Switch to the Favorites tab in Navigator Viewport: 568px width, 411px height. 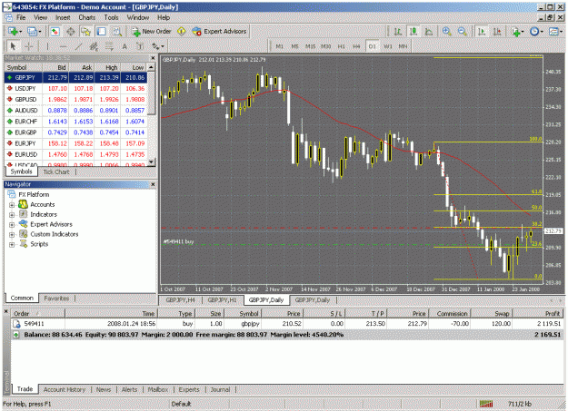56,298
